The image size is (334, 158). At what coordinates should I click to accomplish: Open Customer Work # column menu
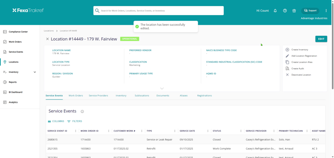coord(142,131)
